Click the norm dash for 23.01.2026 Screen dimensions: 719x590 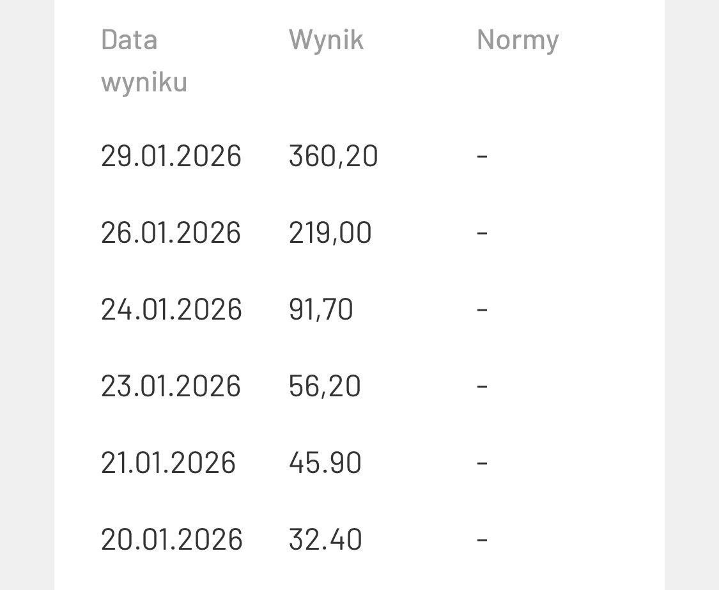click(483, 386)
